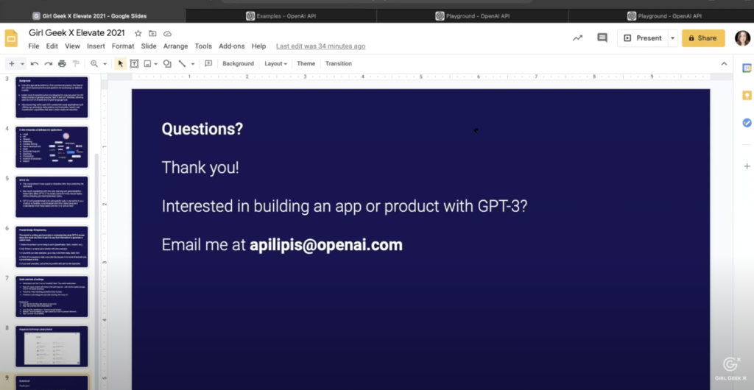Open the Tools menu
Viewport: 754px width, 390px height.
click(x=203, y=46)
